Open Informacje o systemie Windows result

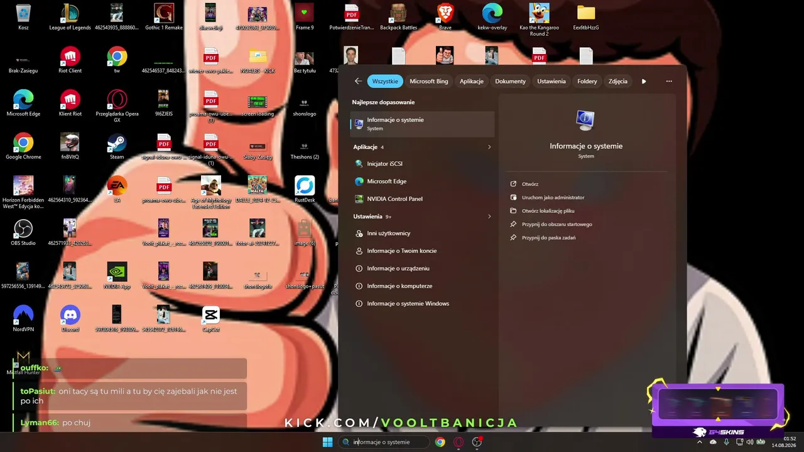pos(422,304)
